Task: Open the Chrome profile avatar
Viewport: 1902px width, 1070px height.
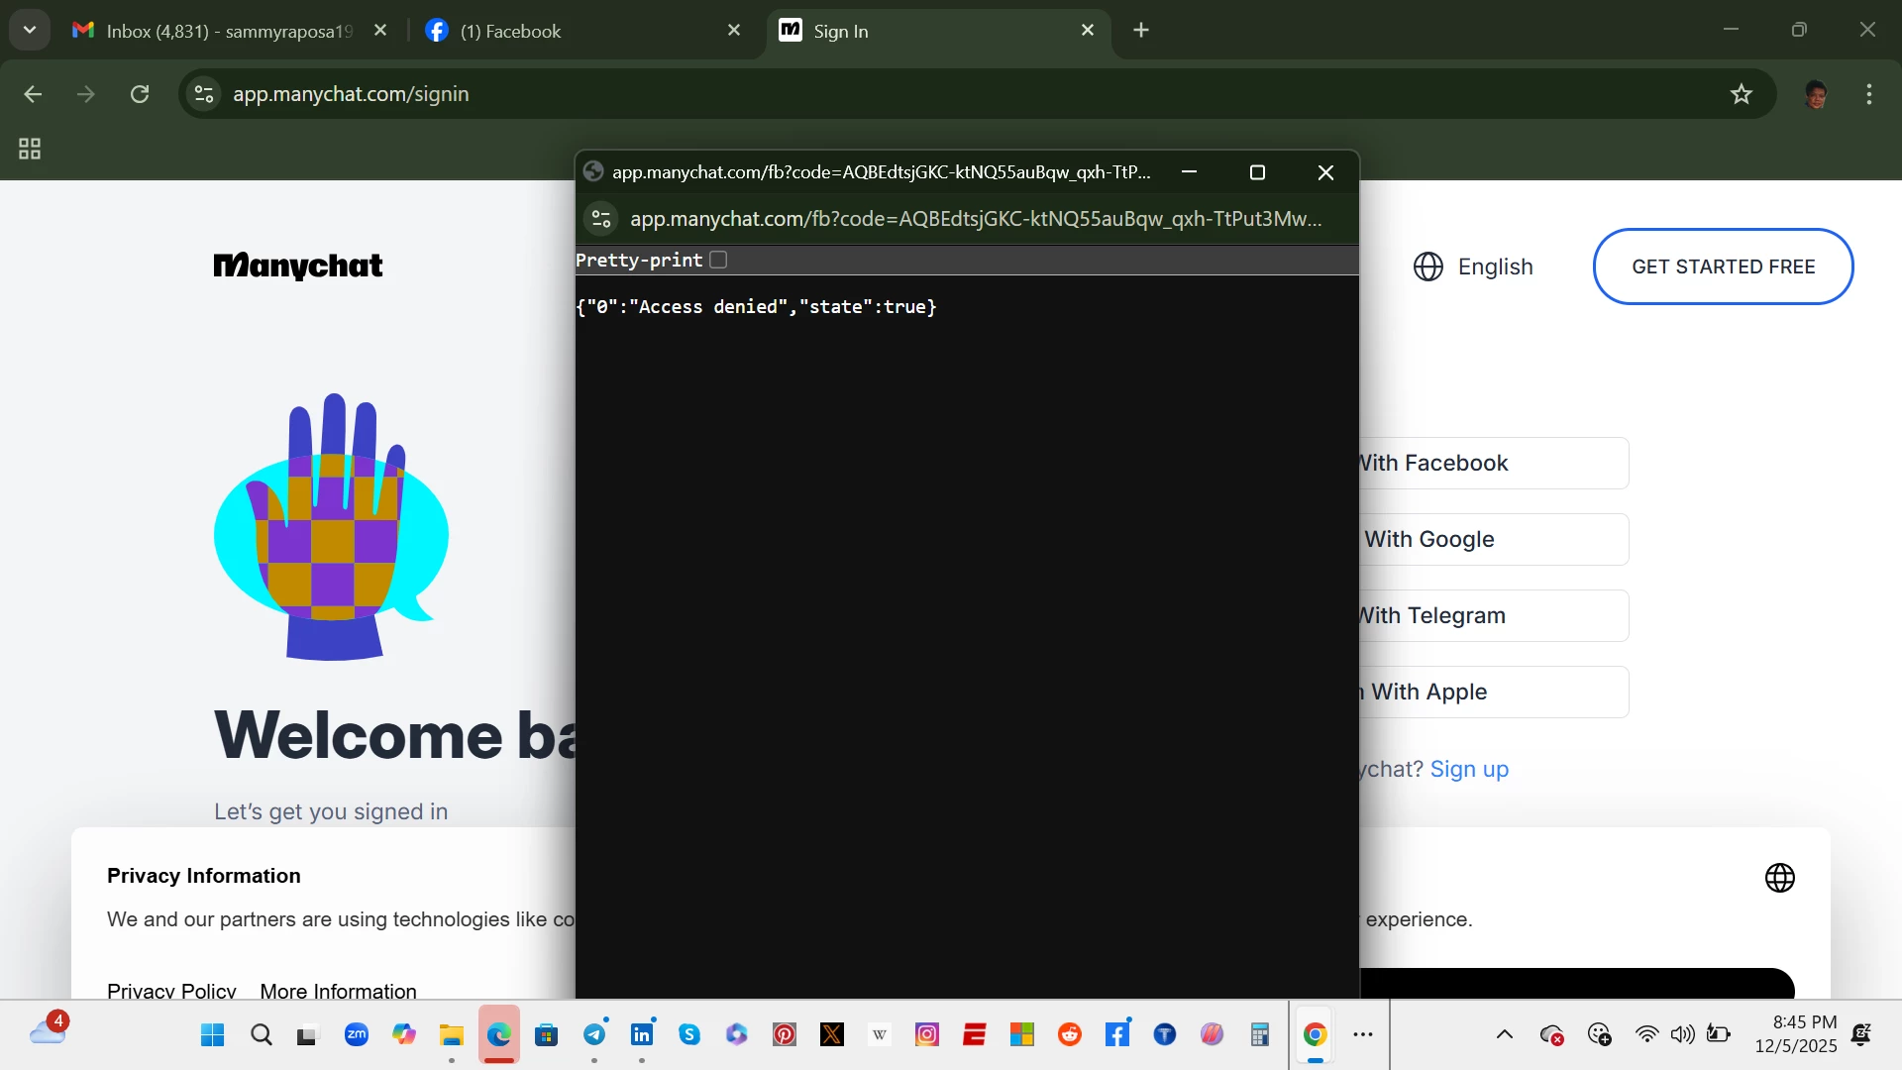Action: tap(1815, 94)
